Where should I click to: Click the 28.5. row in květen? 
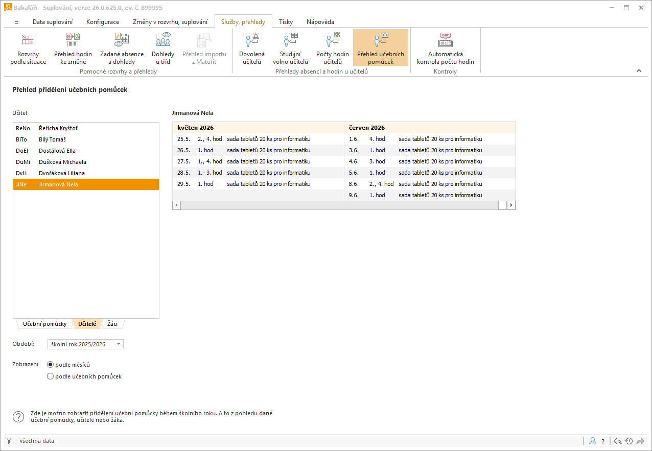(x=258, y=173)
